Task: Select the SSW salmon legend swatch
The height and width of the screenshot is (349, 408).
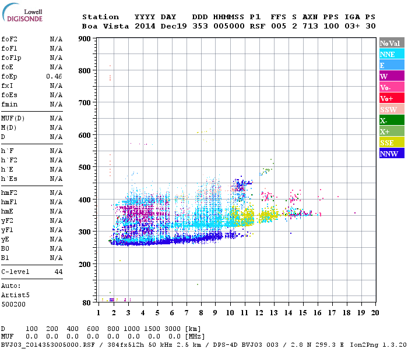Action: point(392,109)
